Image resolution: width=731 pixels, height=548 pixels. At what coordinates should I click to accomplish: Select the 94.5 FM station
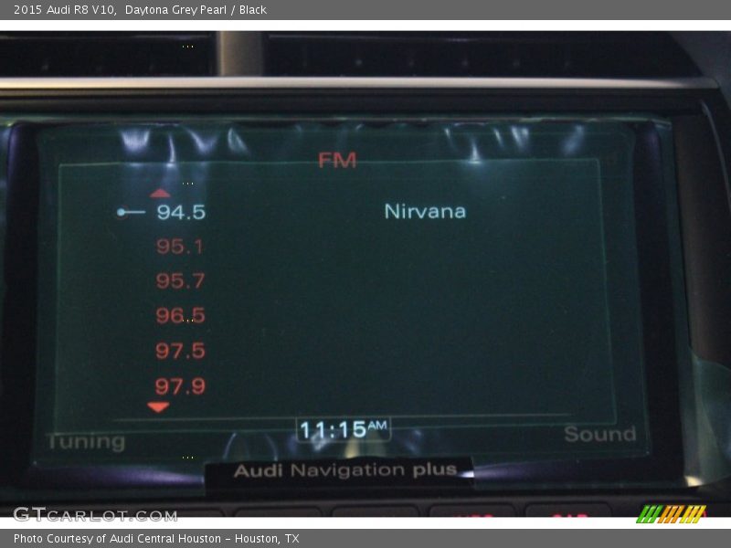pyautogui.click(x=181, y=212)
